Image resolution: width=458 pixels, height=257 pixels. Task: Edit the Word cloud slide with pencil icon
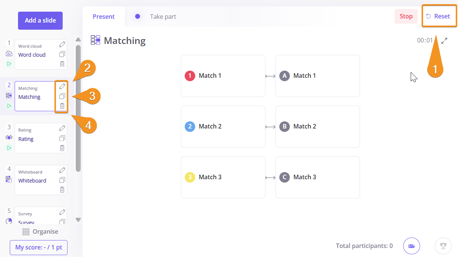[62, 44]
